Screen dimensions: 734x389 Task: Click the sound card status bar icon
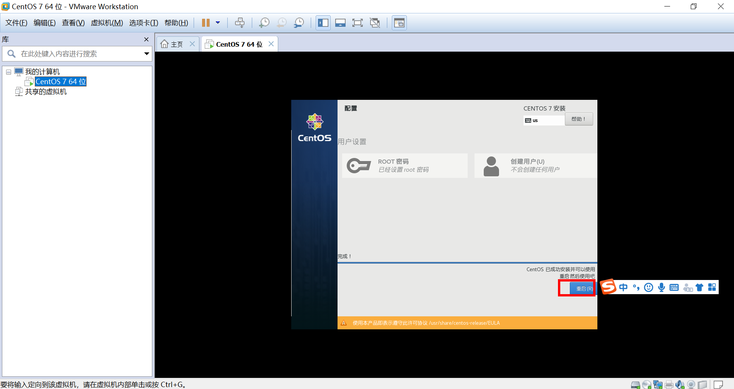click(x=680, y=385)
